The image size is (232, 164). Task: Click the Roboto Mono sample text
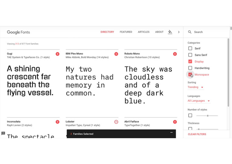coord(148,85)
